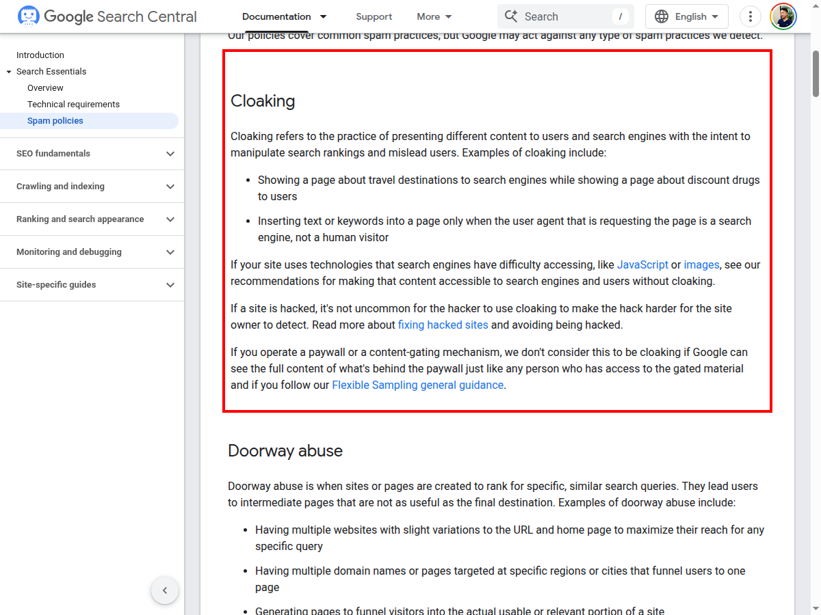Expand Ranking and search appearance chevron
Screen dimensions: 821x615
coord(170,219)
